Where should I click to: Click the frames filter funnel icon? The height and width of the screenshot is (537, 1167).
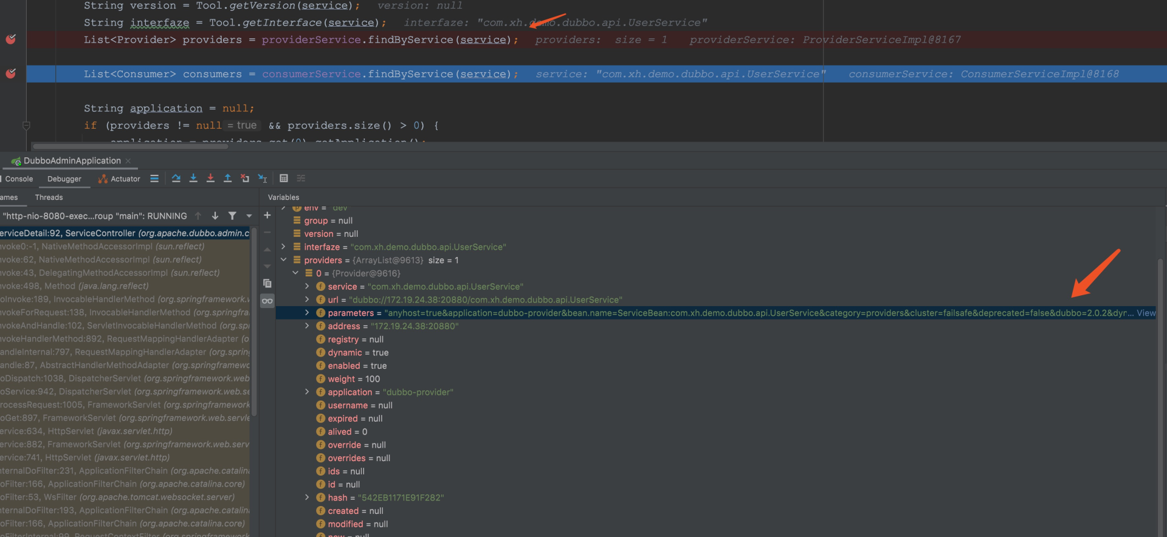pos(232,216)
